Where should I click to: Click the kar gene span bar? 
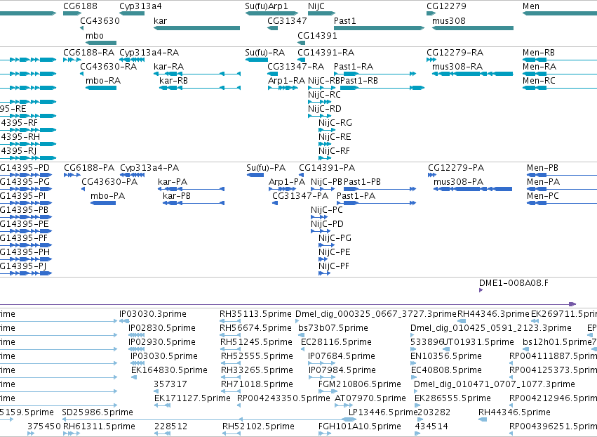[197, 28]
